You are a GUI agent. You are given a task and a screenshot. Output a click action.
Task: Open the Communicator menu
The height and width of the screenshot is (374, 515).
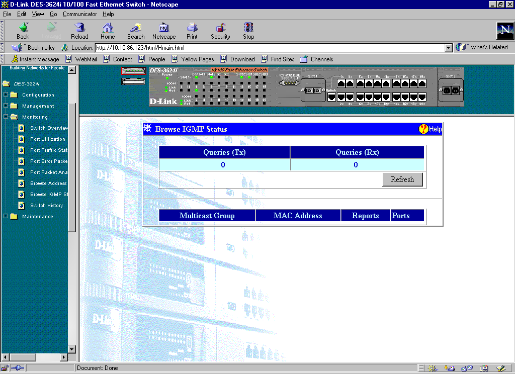tap(79, 14)
